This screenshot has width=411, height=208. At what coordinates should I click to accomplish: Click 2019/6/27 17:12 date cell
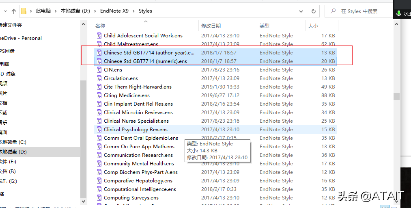(x=220, y=95)
